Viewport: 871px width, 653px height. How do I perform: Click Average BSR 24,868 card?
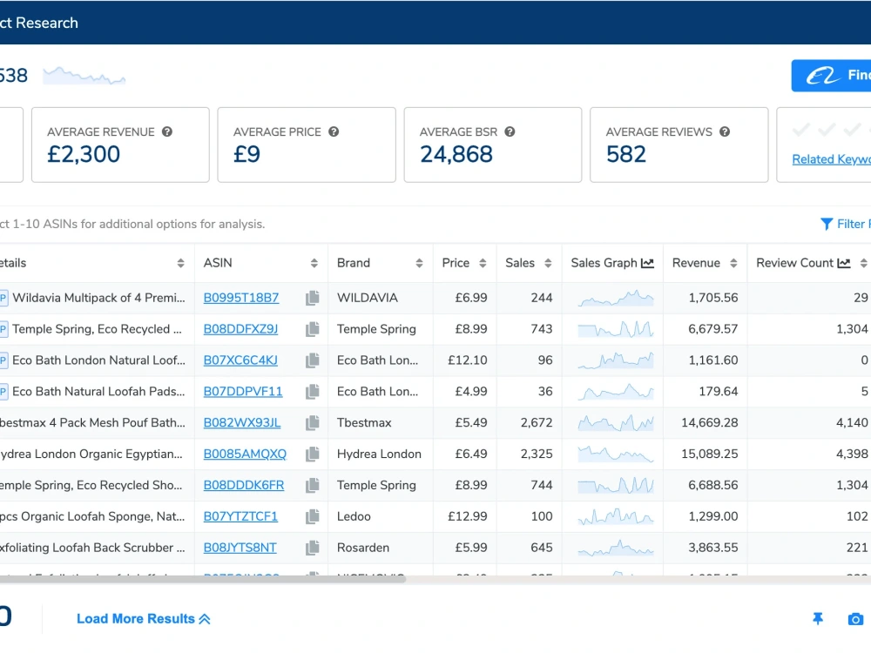click(493, 145)
